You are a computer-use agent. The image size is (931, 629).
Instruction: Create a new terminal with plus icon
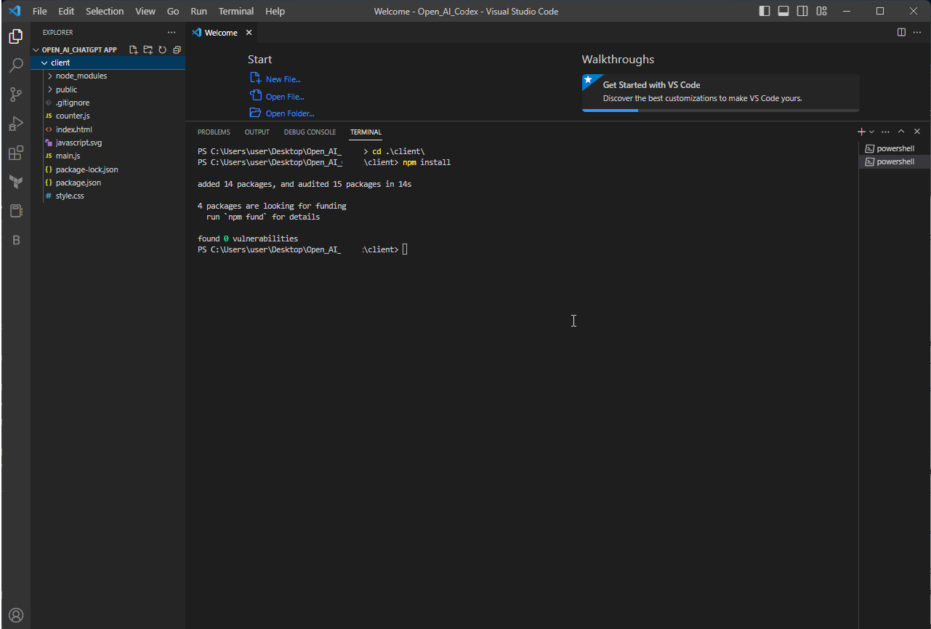pos(861,132)
